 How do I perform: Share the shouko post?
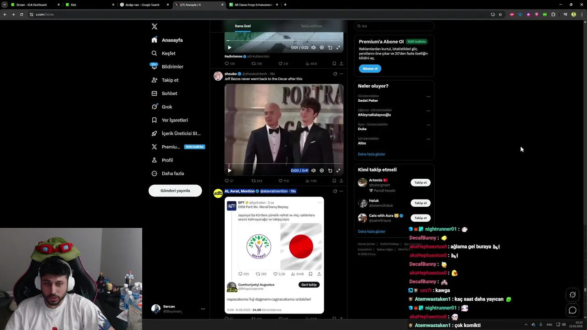341,181
